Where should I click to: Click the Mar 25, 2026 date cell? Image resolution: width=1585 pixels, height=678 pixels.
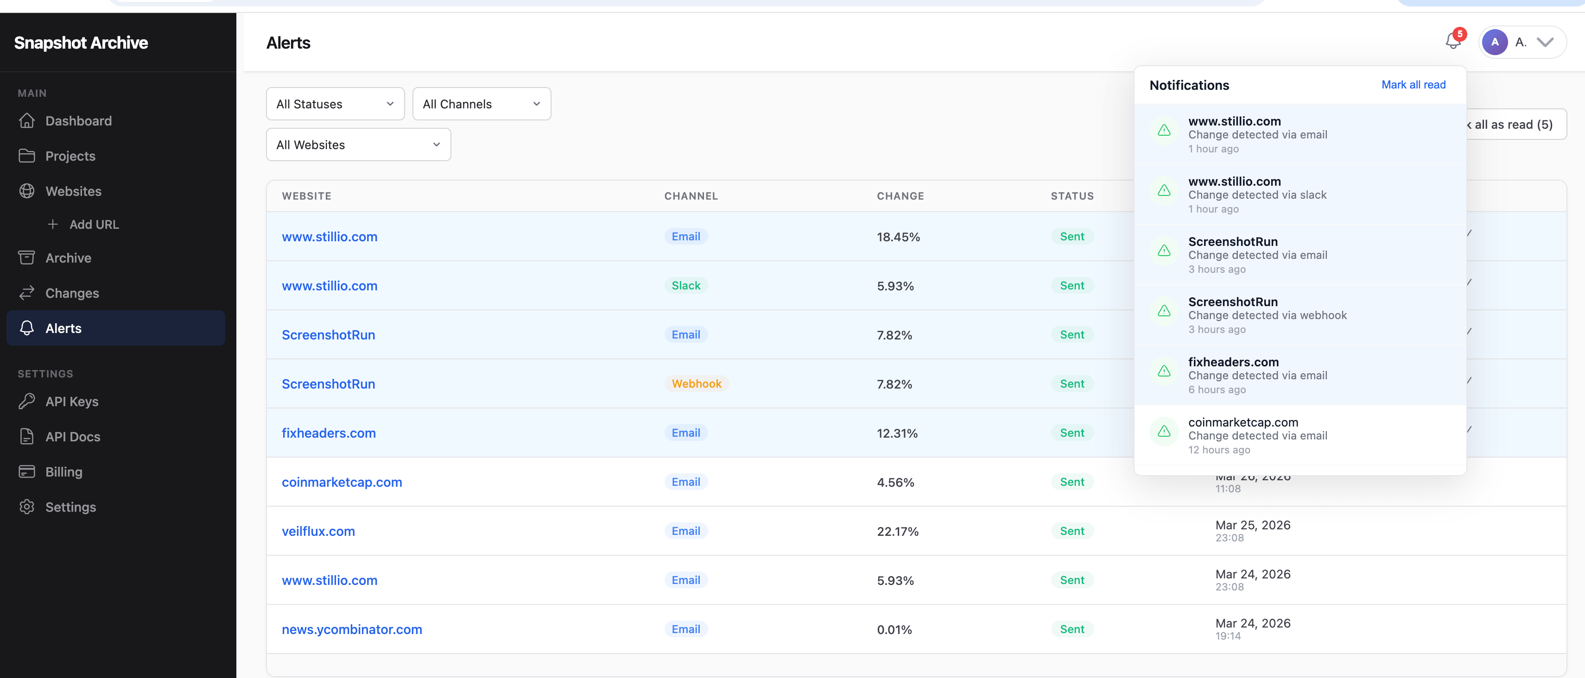coord(1253,530)
